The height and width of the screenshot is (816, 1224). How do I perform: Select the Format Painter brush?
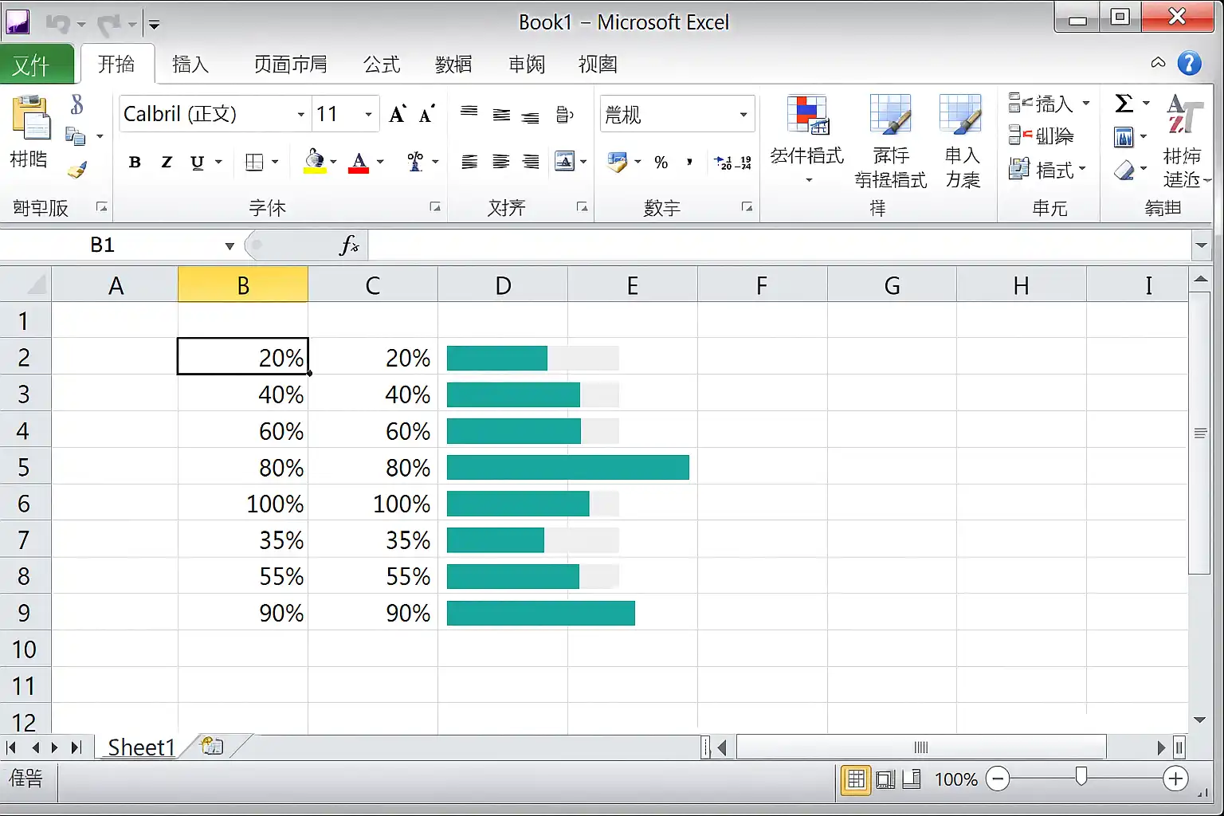(76, 169)
